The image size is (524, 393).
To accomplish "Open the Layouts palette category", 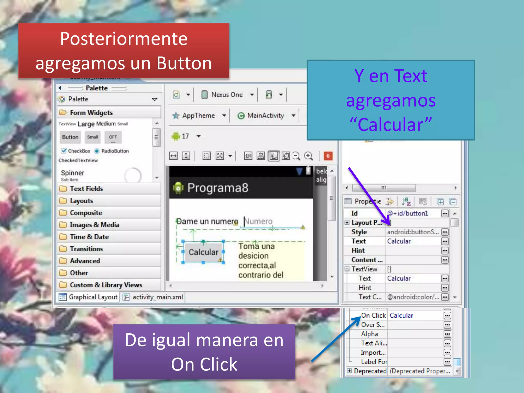I will 109,201.
